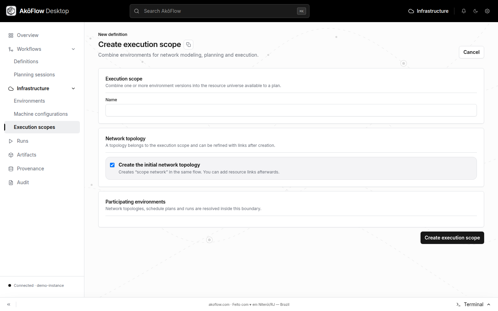Collapse the Workflows section chevron
Screen dimensions: 498x311
pyautogui.click(x=73, y=49)
